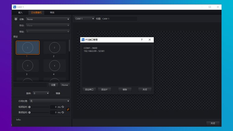Switch to the 特效 tab
The image size is (233, 131).
click(x=52, y=12)
